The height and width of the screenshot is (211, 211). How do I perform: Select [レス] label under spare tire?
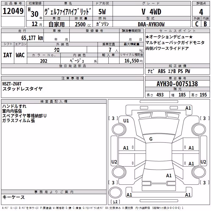[x=115, y=202]
